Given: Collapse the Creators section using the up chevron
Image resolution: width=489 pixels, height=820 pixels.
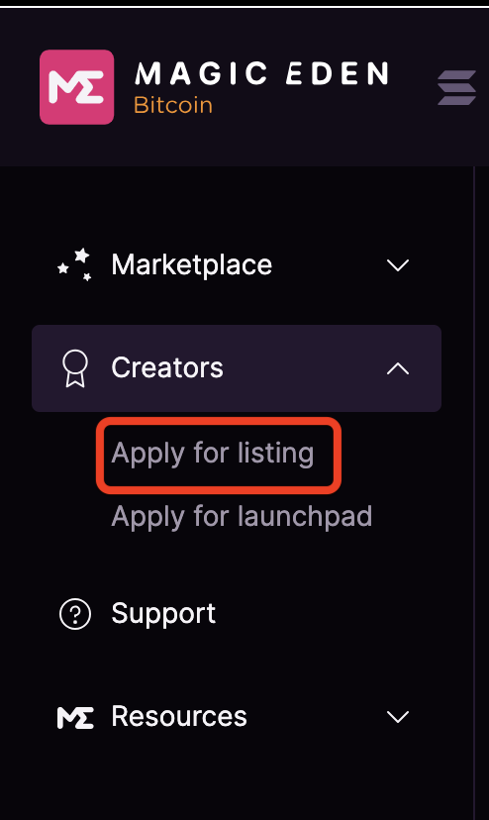Looking at the screenshot, I should (x=398, y=368).
